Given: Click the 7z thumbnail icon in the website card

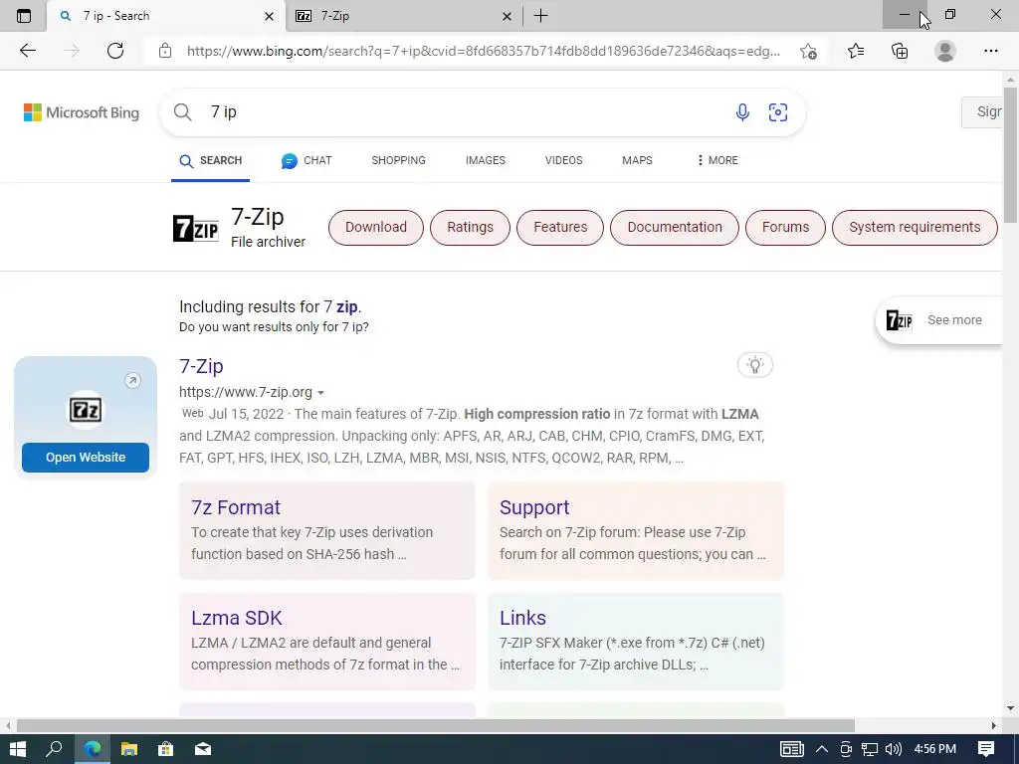Looking at the screenshot, I should 86,410.
